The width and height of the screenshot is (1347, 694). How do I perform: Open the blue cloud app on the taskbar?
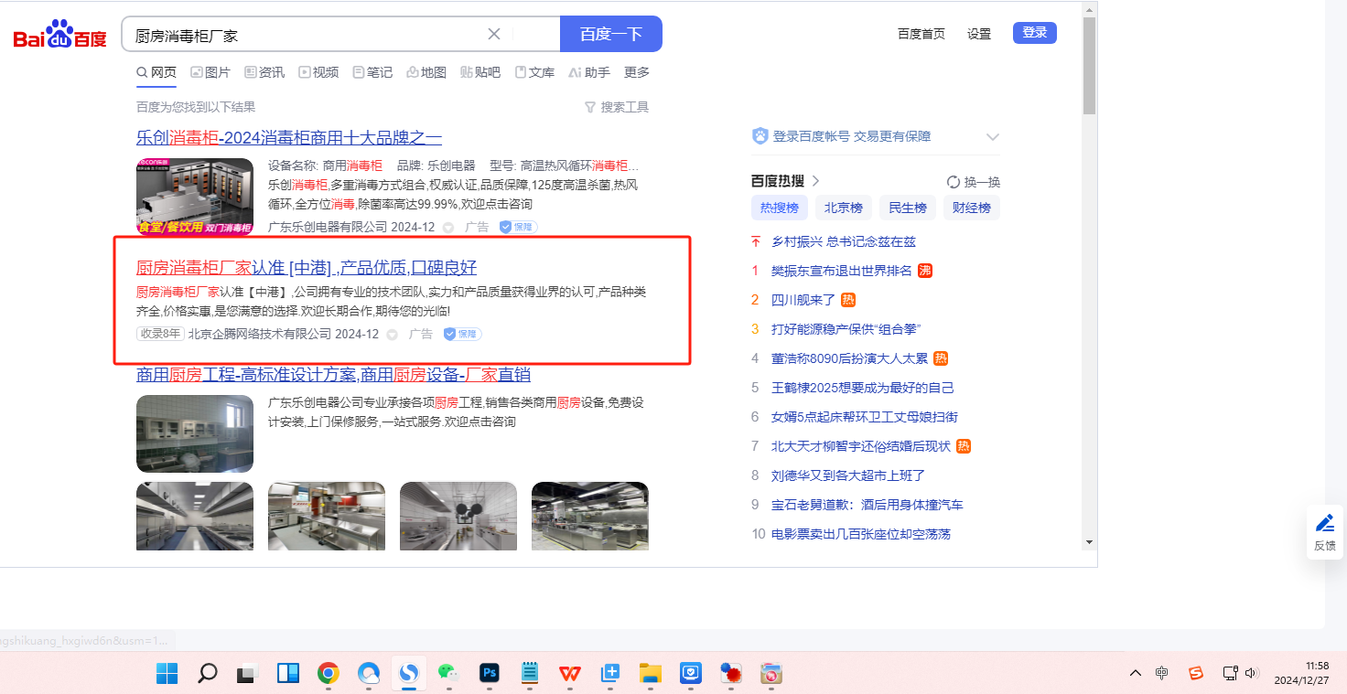(x=368, y=674)
